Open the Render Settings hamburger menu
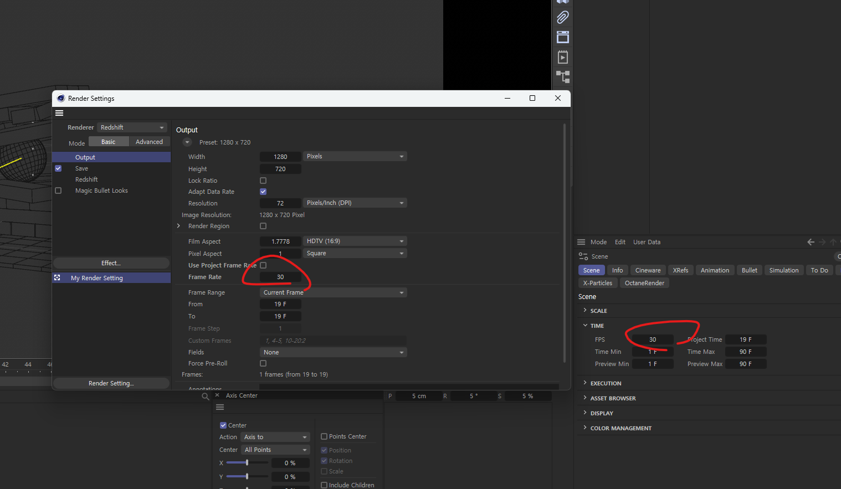Image resolution: width=841 pixels, height=489 pixels. [x=59, y=113]
